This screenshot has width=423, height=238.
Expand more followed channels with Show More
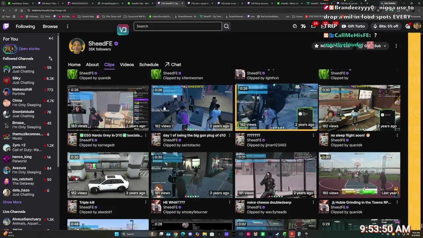(12, 202)
